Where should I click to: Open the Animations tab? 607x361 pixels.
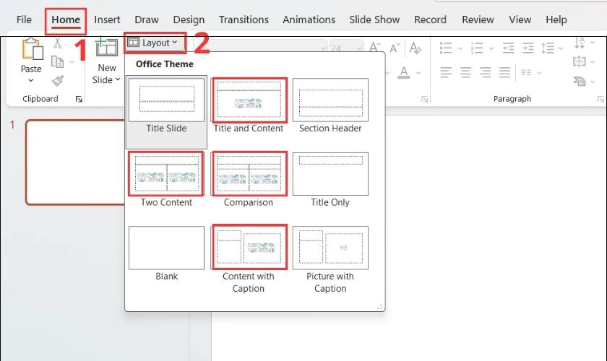(309, 19)
